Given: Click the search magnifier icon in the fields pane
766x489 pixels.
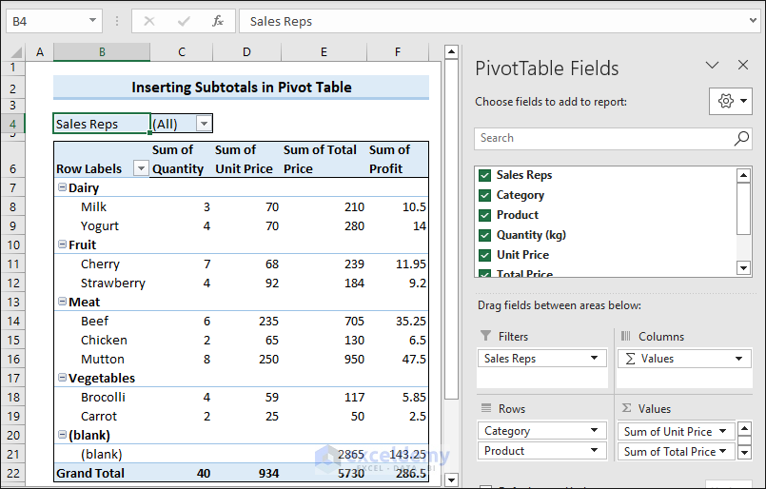Looking at the screenshot, I should coord(741,139).
